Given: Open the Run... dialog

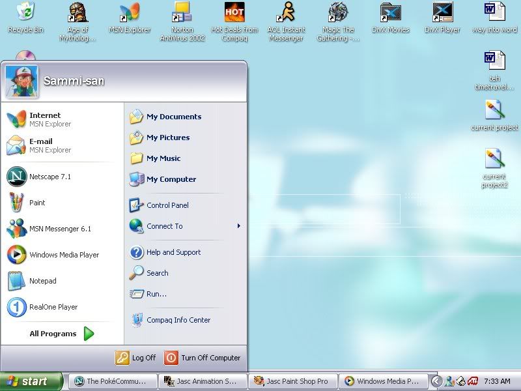Looking at the screenshot, I should tap(186, 294).
